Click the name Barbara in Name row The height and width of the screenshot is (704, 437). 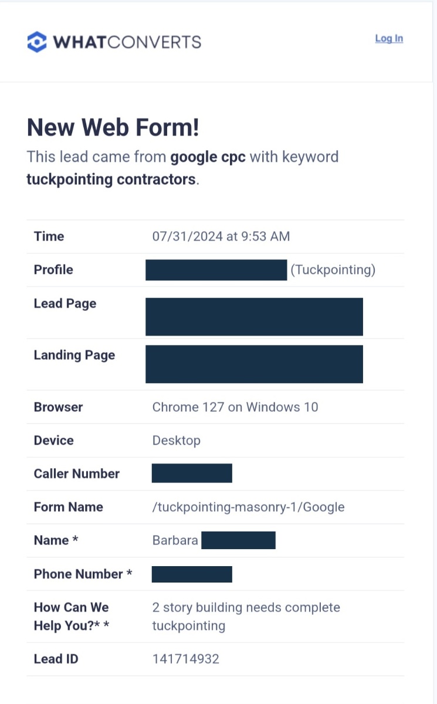175,540
